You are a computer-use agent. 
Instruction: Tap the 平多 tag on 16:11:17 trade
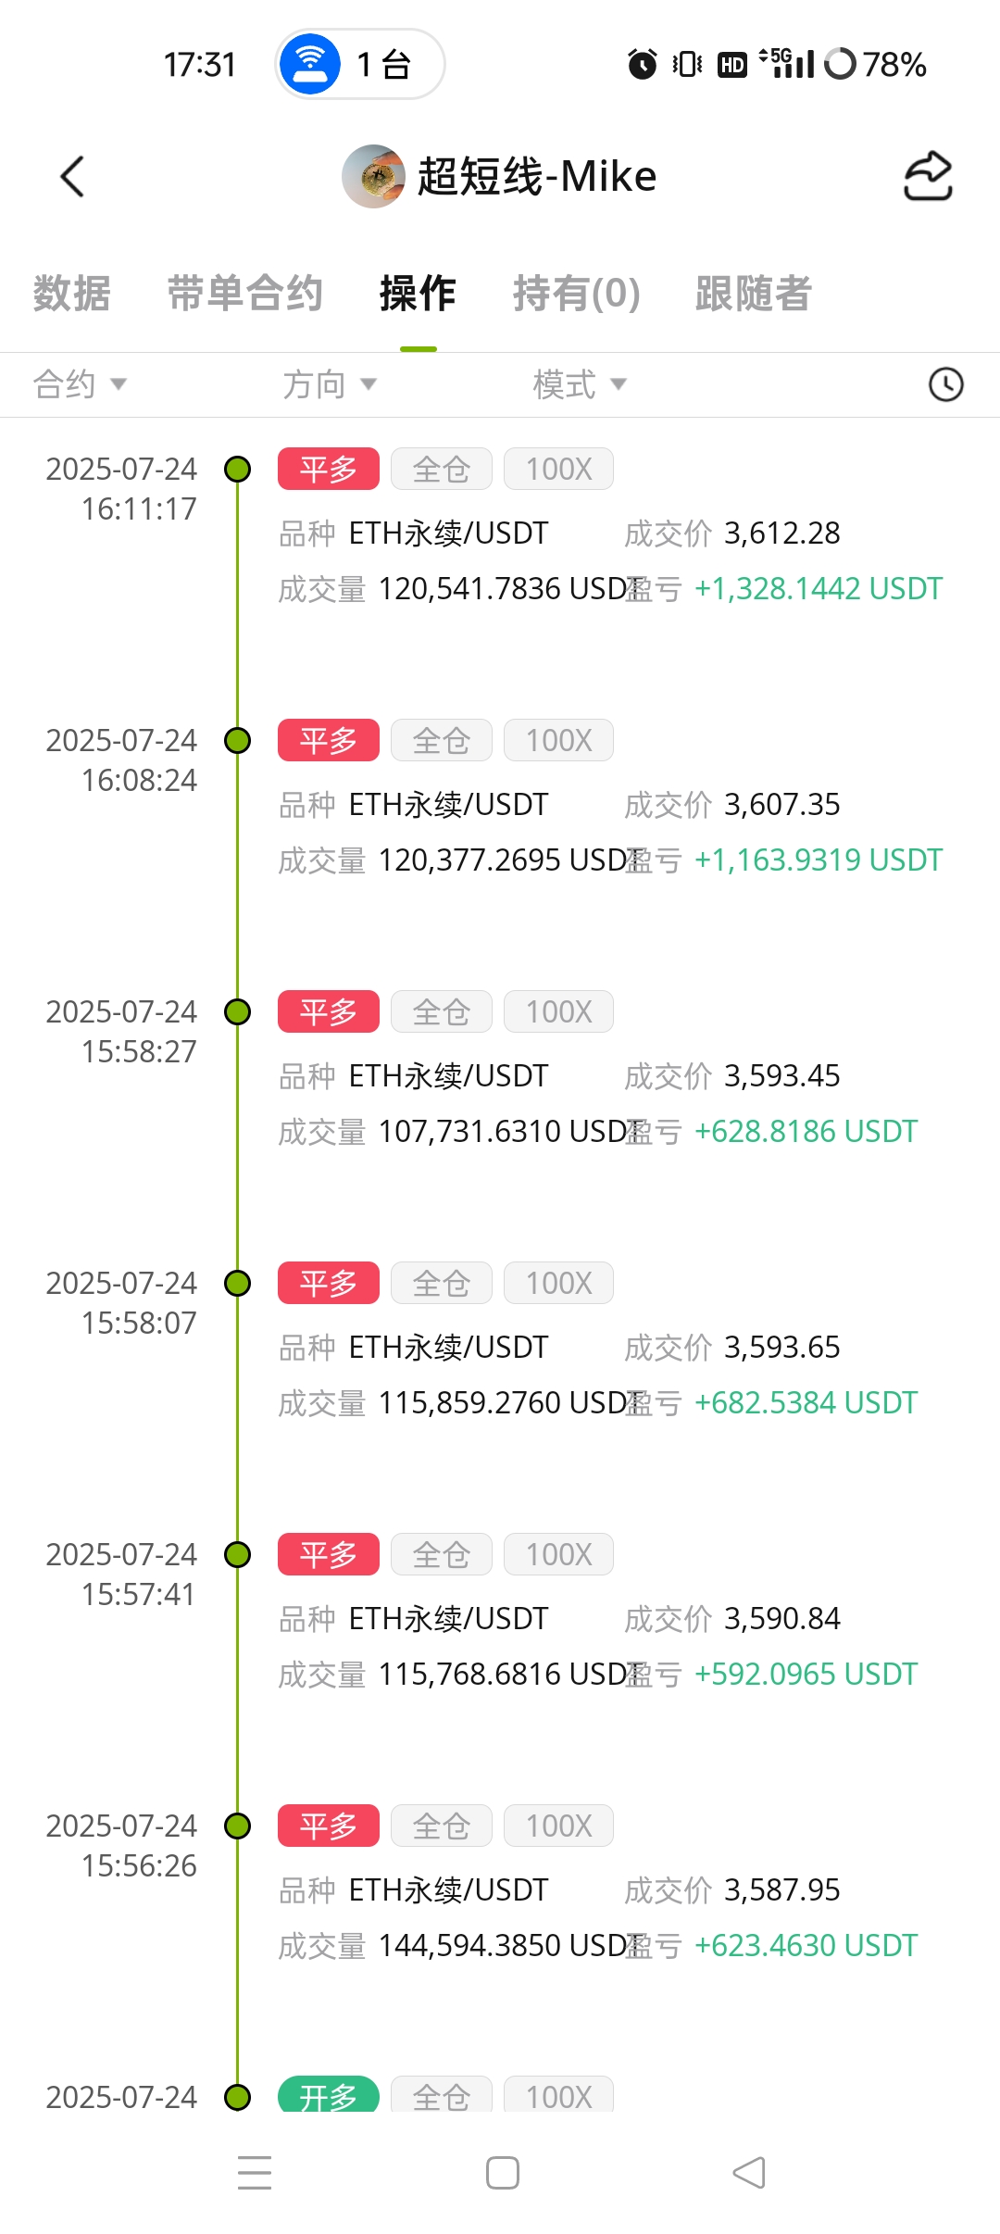tap(329, 469)
